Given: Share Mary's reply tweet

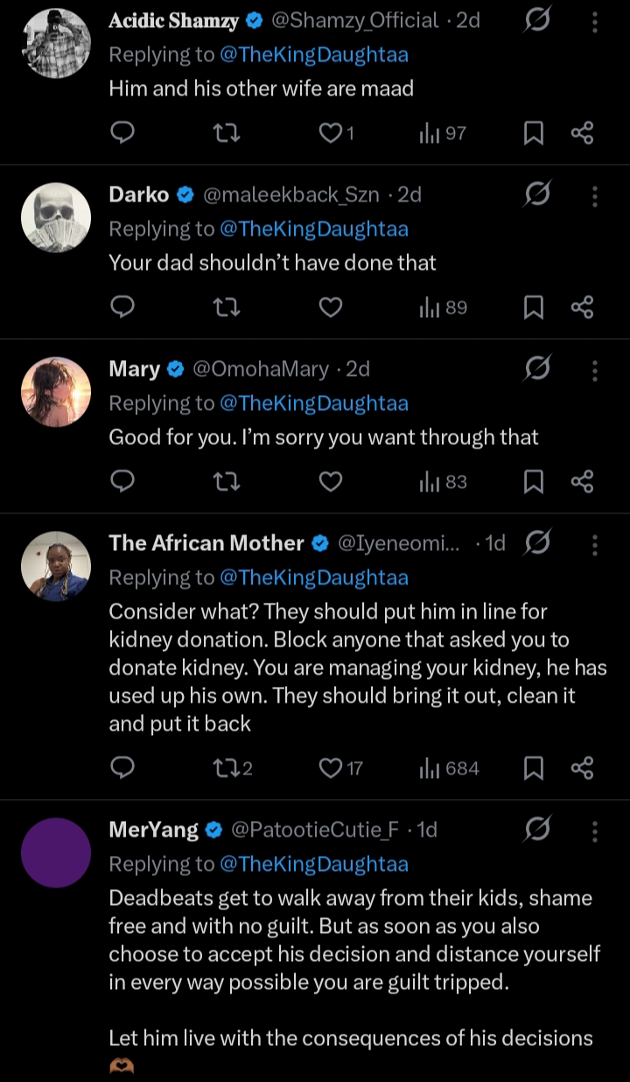Looking at the screenshot, I should pyautogui.click(x=582, y=482).
